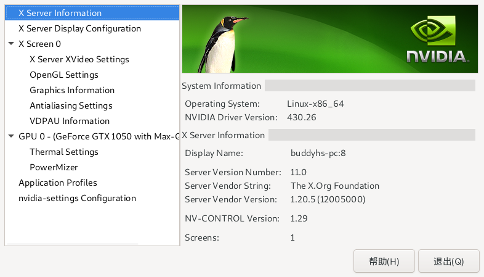Click the Display Name: label
The height and width of the screenshot is (277, 484).
tap(214, 154)
